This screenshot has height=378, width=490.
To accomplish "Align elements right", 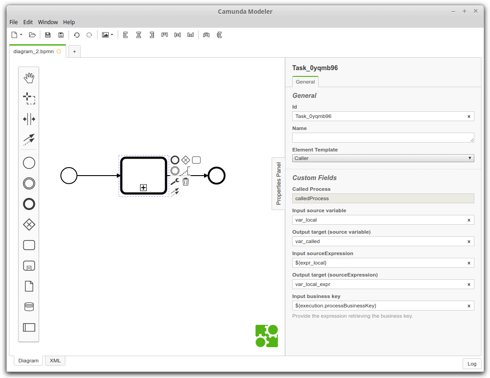I will tap(152, 35).
